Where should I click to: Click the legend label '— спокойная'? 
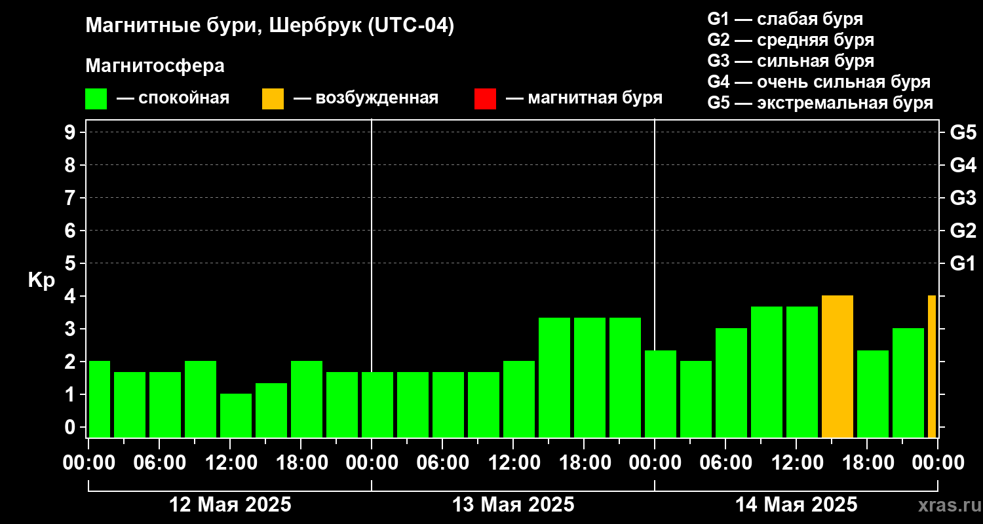pyautogui.click(x=173, y=98)
